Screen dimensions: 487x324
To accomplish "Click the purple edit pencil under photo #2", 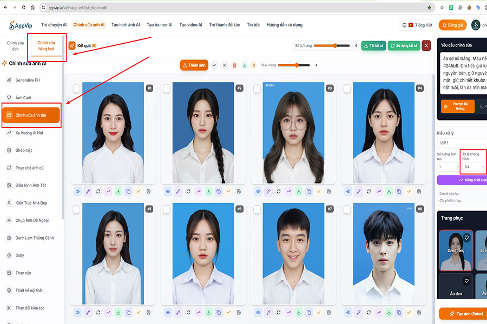I will 177,191.
